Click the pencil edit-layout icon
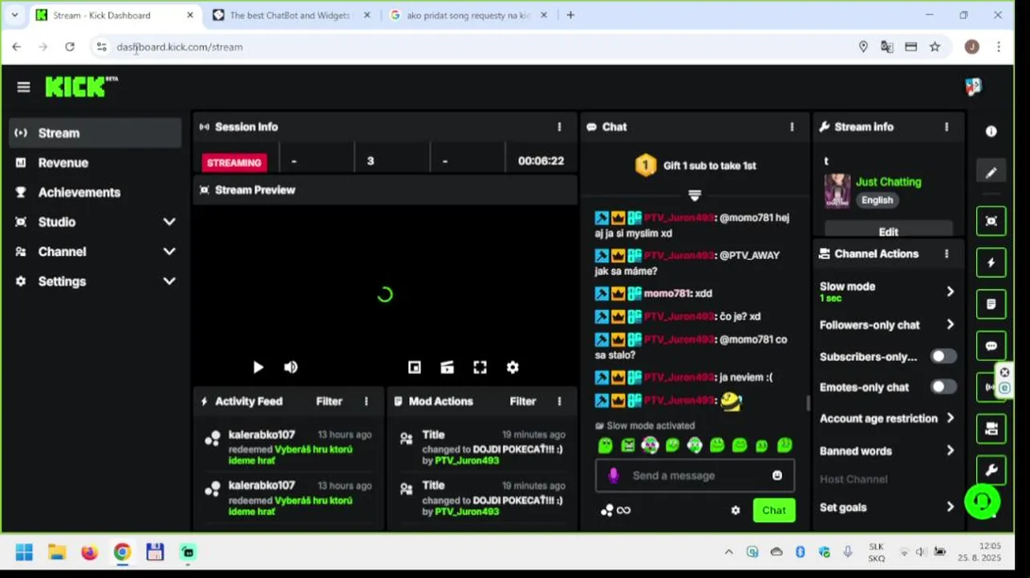Image resolution: width=1030 pixels, height=578 pixels. (x=991, y=173)
